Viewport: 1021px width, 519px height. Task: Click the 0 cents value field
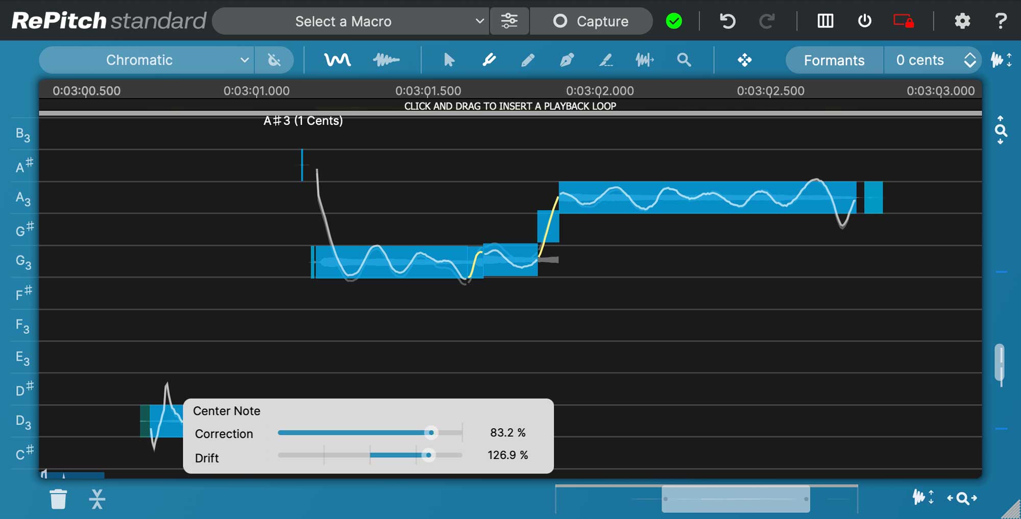pyautogui.click(x=920, y=60)
